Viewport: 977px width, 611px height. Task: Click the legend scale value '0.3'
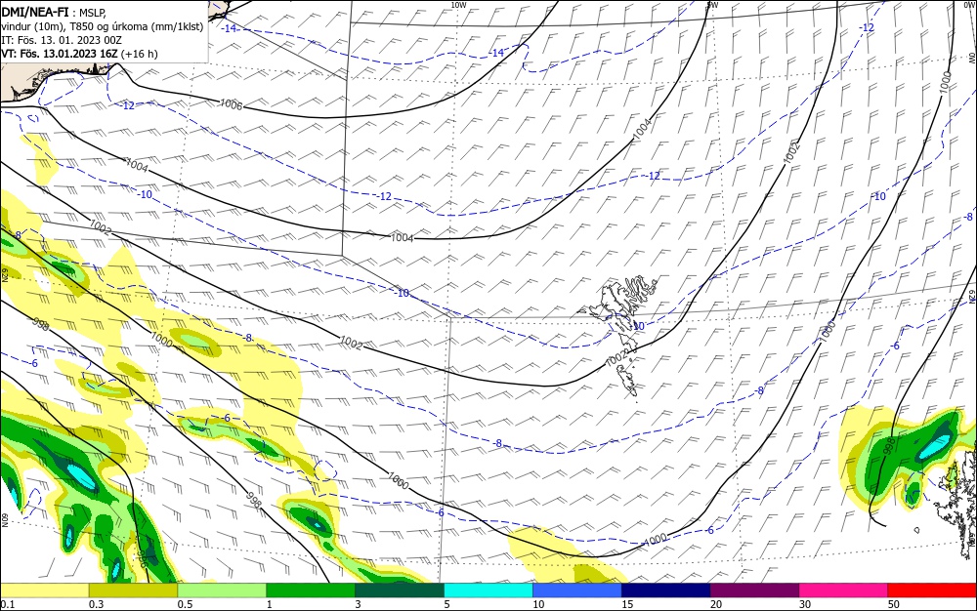point(96,604)
